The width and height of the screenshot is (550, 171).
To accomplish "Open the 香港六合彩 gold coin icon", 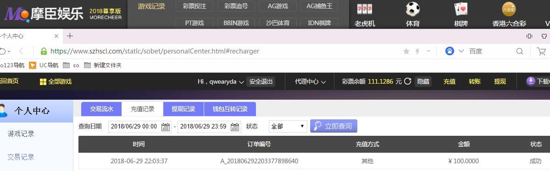I will click(509, 10).
